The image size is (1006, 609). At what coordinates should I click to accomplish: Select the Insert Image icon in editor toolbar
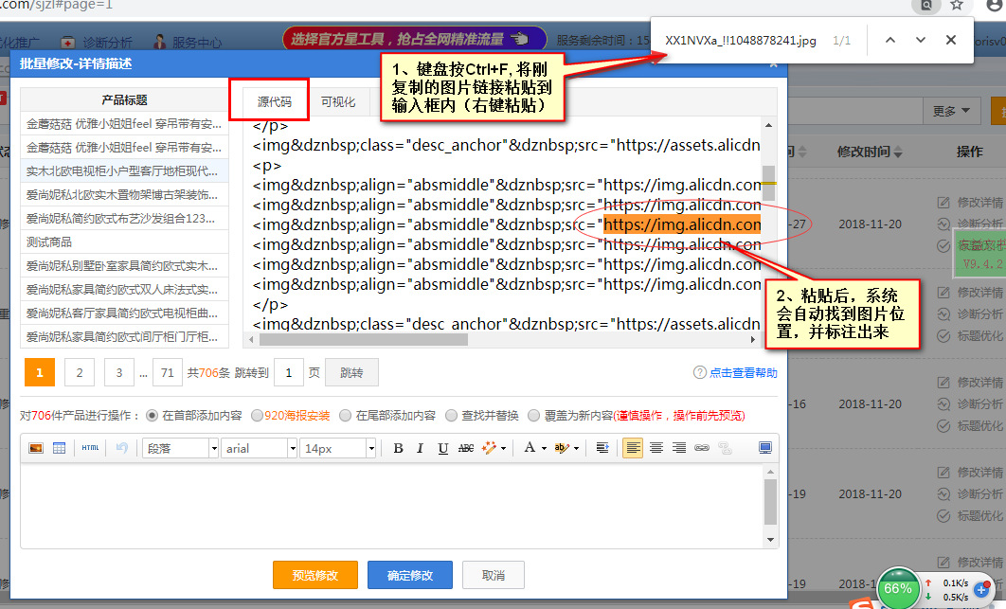(x=37, y=448)
